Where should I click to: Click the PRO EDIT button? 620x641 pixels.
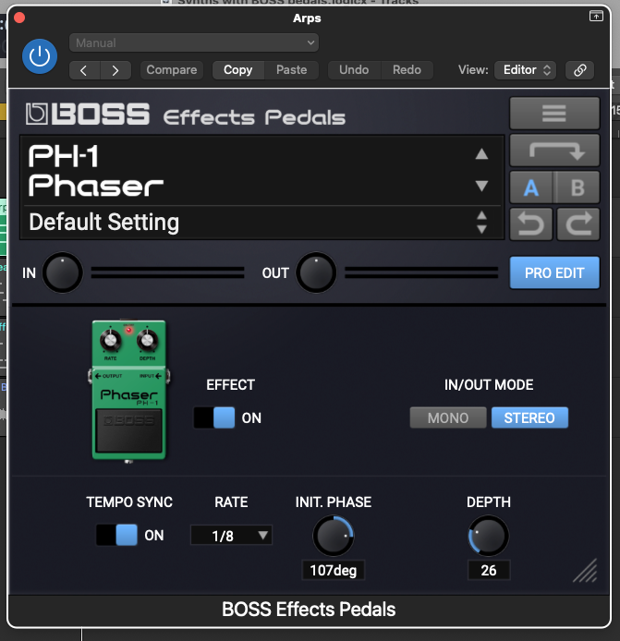[554, 272]
